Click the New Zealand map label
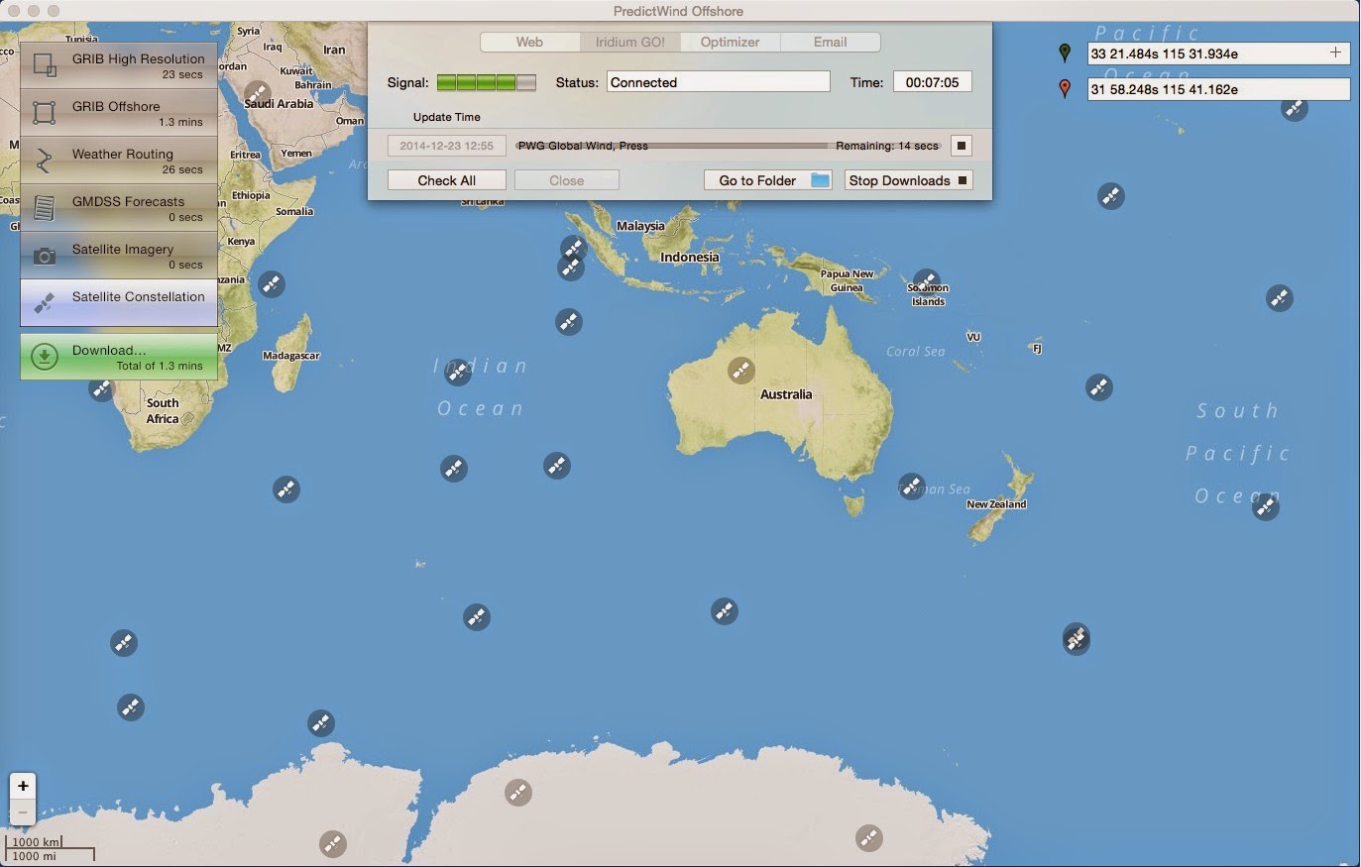This screenshot has width=1361, height=867. coord(996,504)
